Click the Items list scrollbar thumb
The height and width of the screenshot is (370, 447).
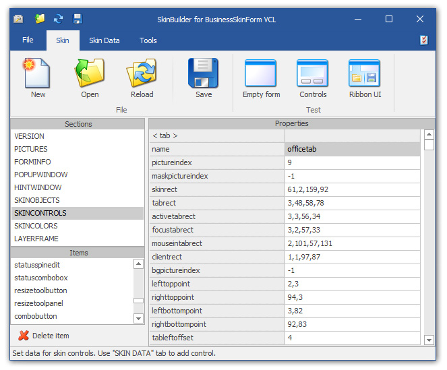point(138,301)
